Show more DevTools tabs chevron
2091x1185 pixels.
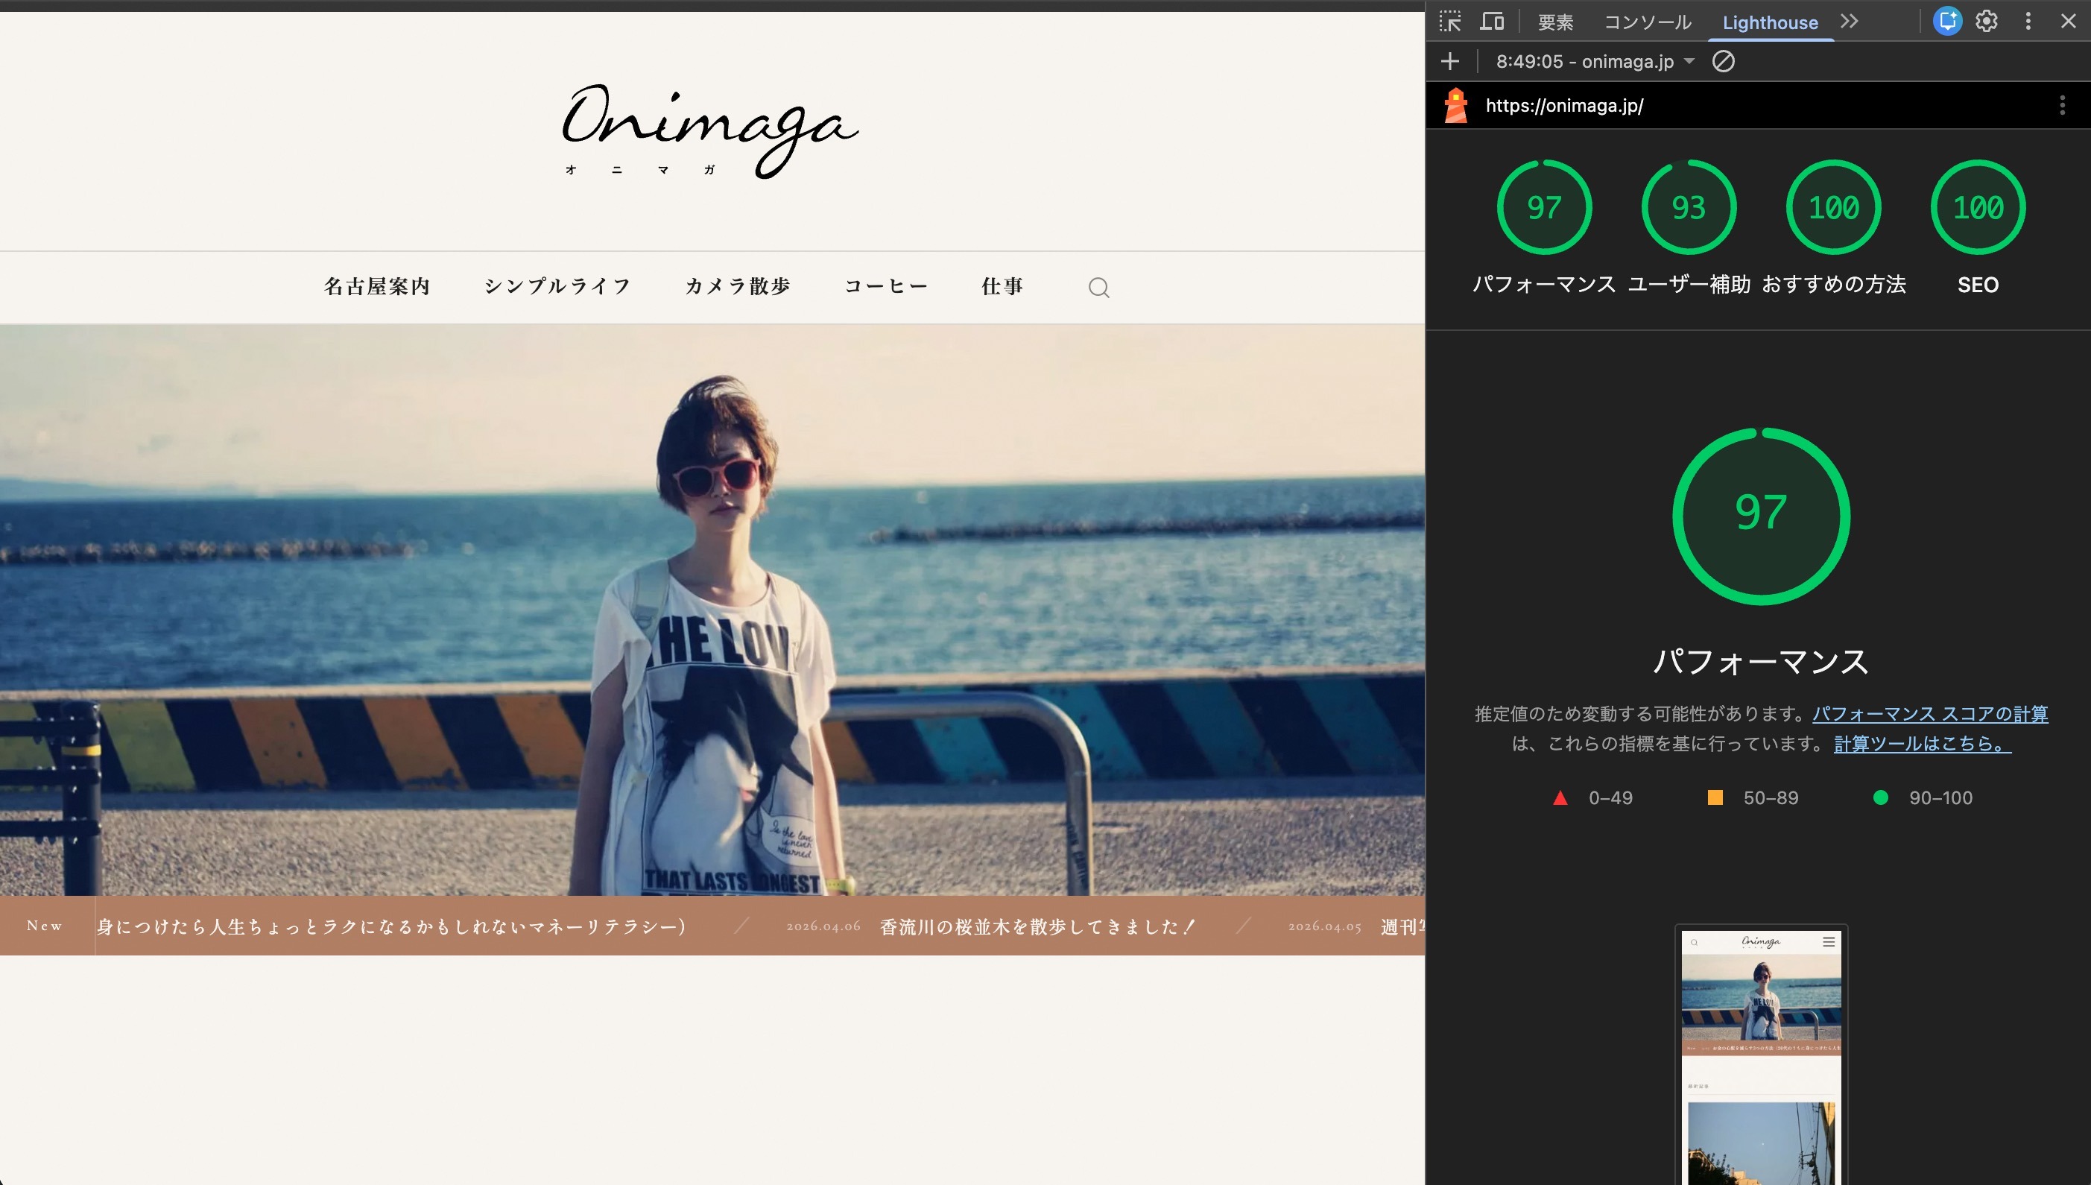pyautogui.click(x=1850, y=21)
